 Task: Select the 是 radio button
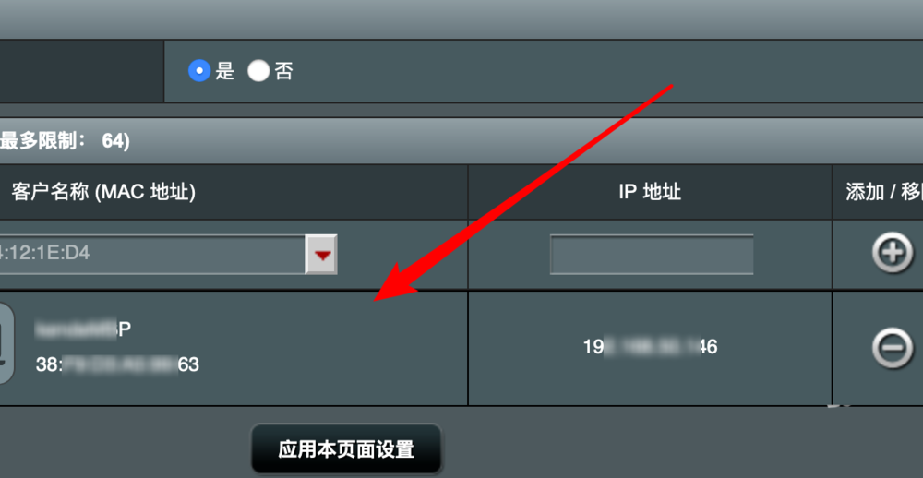199,71
